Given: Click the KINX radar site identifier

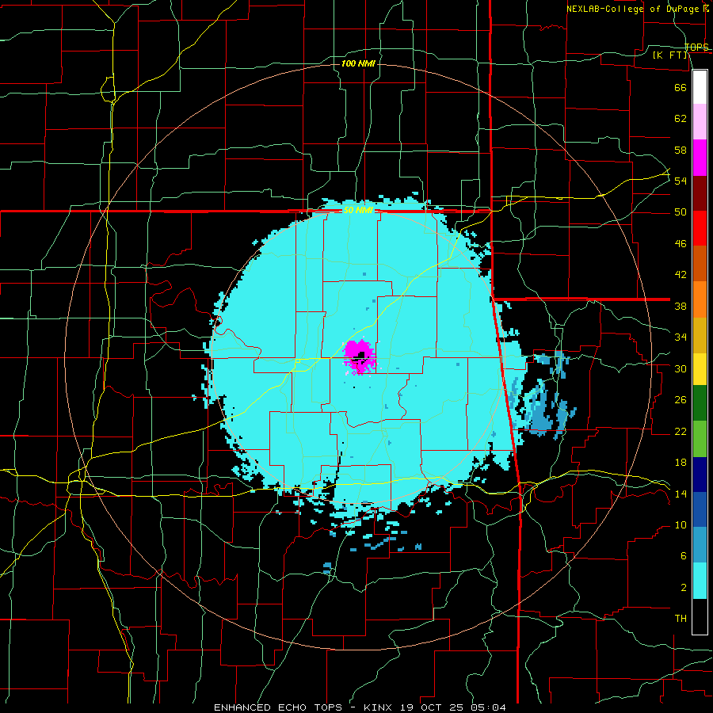Looking at the screenshot, I should point(379,707).
